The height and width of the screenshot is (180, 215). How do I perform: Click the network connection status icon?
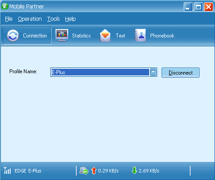[x=84, y=171]
